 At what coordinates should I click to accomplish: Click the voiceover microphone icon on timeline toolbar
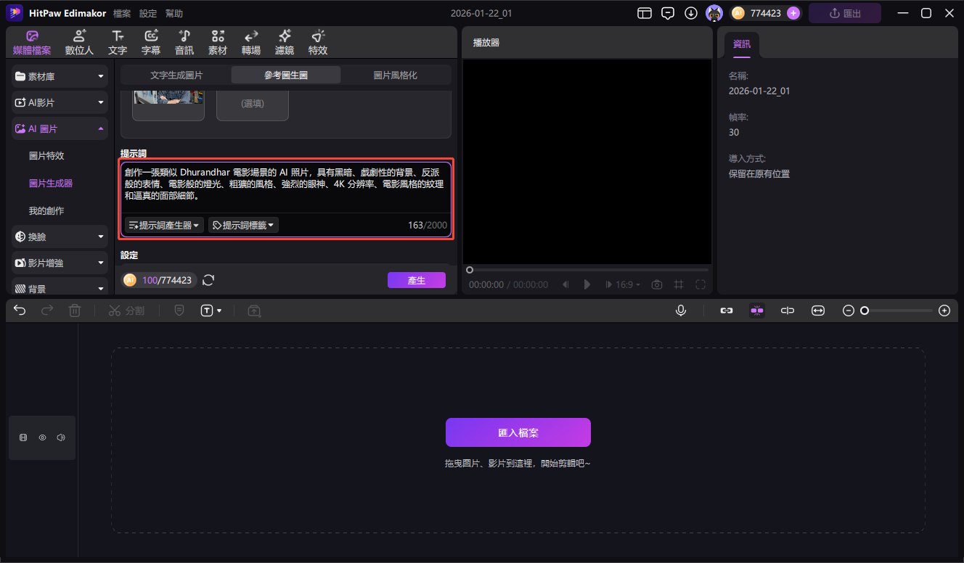coord(680,310)
